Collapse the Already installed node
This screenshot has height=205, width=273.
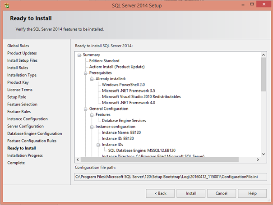click(92, 79)
